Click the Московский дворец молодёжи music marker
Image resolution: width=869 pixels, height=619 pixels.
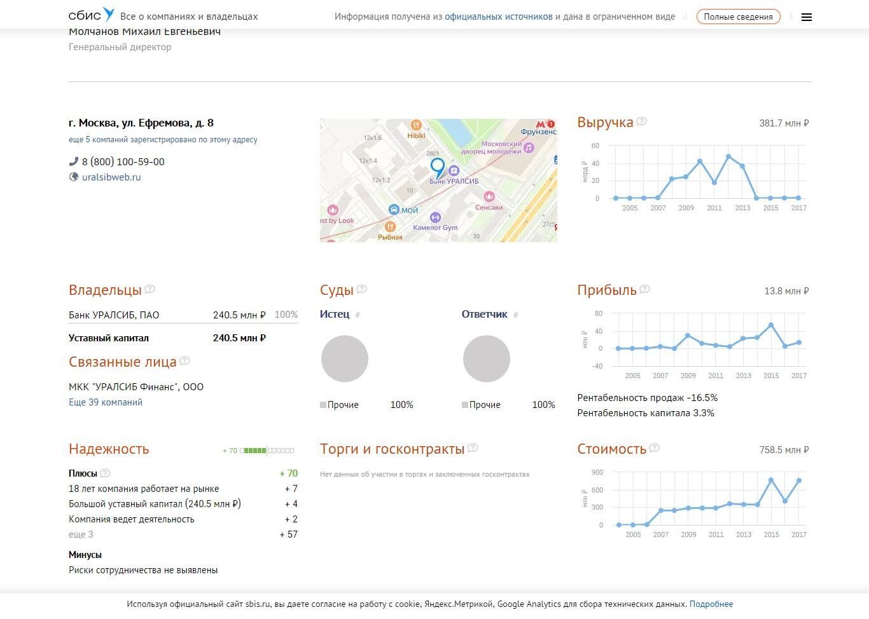(x=528, y=147)
